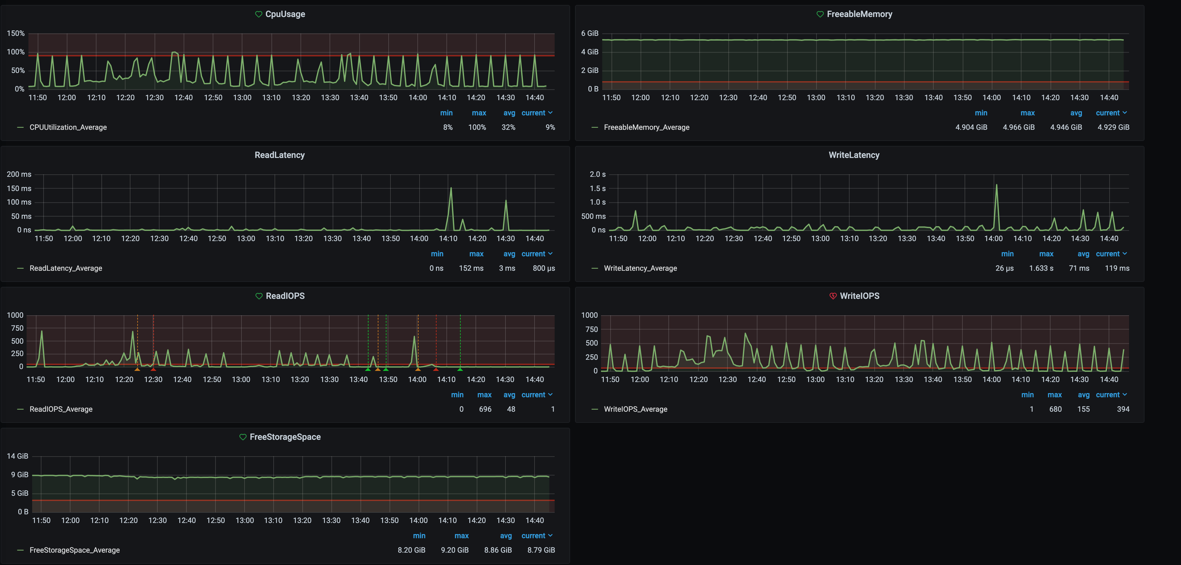Click orange annotation marker near 13:47 in ReadIOPS
Image resolution: width=1181 pixels, height=565 pixels.
click(378, 369)
